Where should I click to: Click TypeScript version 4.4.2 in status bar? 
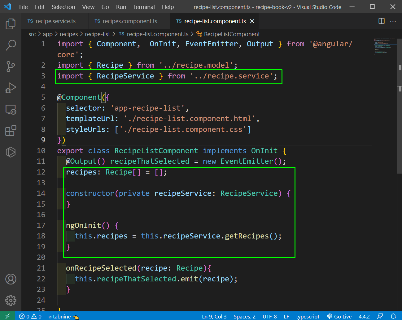pos(364,317)
